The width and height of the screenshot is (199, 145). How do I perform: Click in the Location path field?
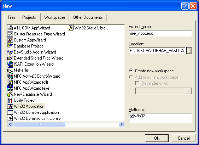coord(157,51)
